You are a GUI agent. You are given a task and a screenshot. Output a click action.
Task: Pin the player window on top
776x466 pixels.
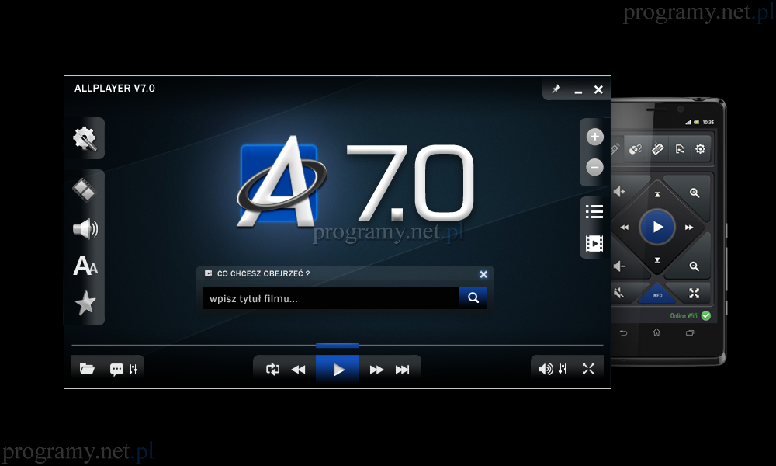coord(556,89)
